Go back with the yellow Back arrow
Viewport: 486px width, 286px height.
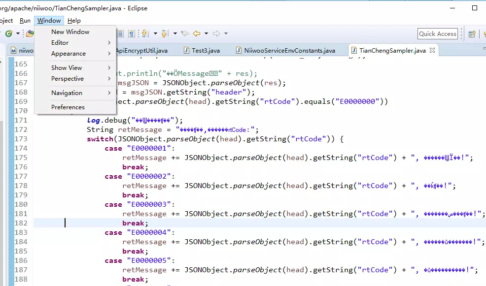(x=197, y=33)
